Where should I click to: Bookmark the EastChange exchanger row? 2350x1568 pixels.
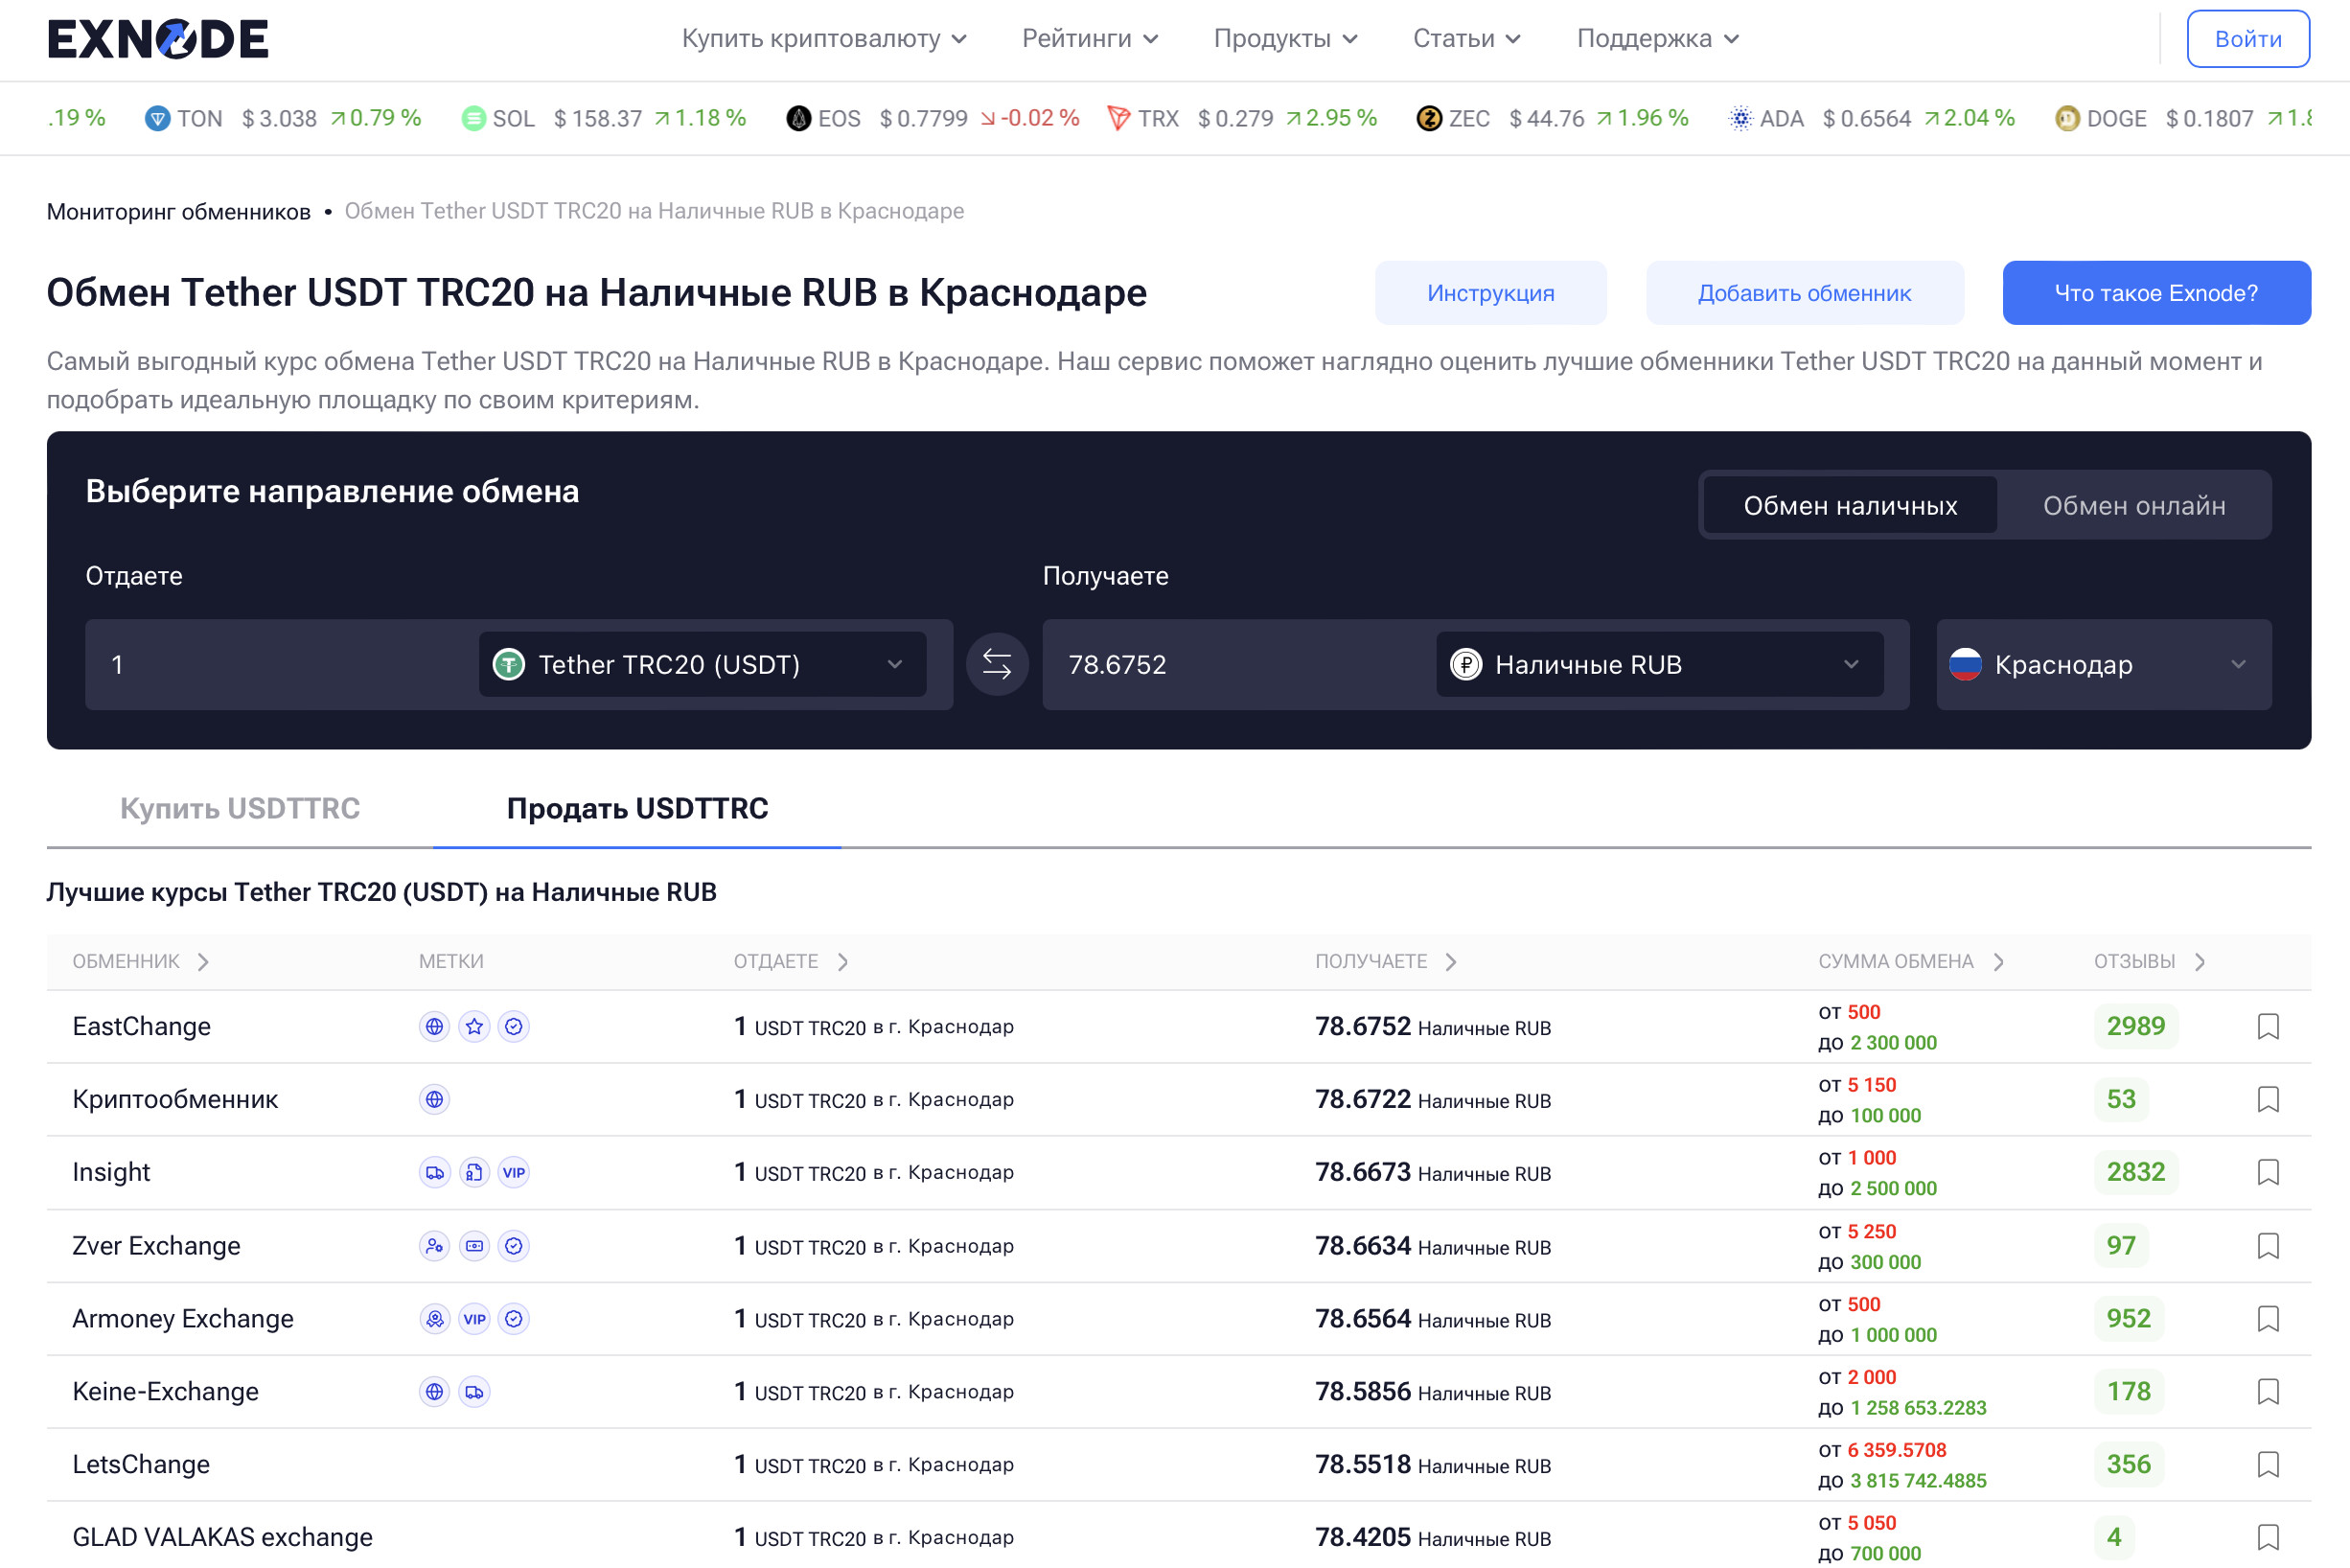pos(2267,1026)
